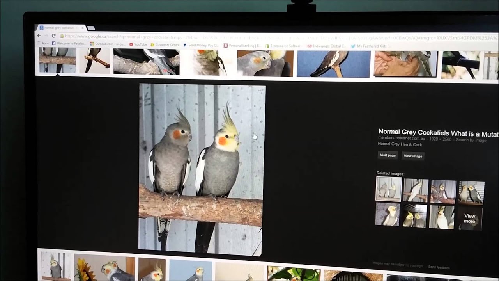Image resolution: width=499 pixels, height=281 pixels.
Task: Open bottom-row result with green leaves
Action: coord(294,274)
